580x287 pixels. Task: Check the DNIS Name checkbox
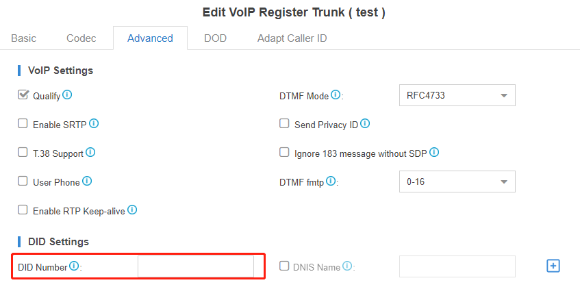pyautogui.click(x=284, y=266)
